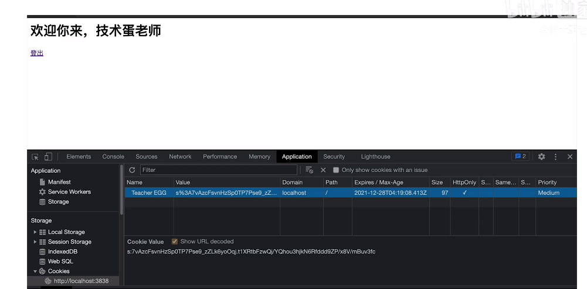587x289 pixels.
Task: Select http://localhost:3838 under Cookies
Action: [82, 281]
